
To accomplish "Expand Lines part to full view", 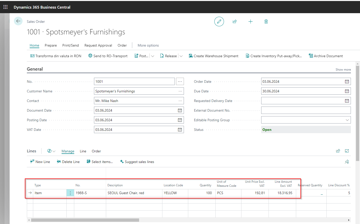I will tap(347, 151).
